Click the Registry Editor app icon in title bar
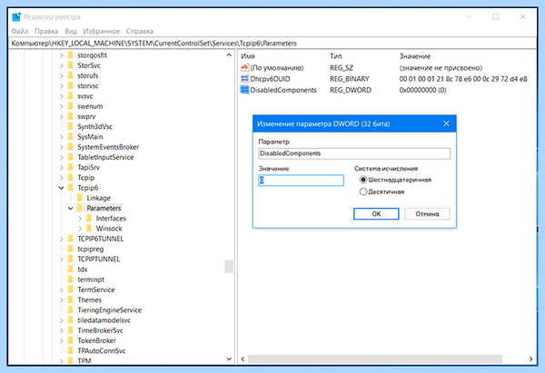 pos(16,16)
